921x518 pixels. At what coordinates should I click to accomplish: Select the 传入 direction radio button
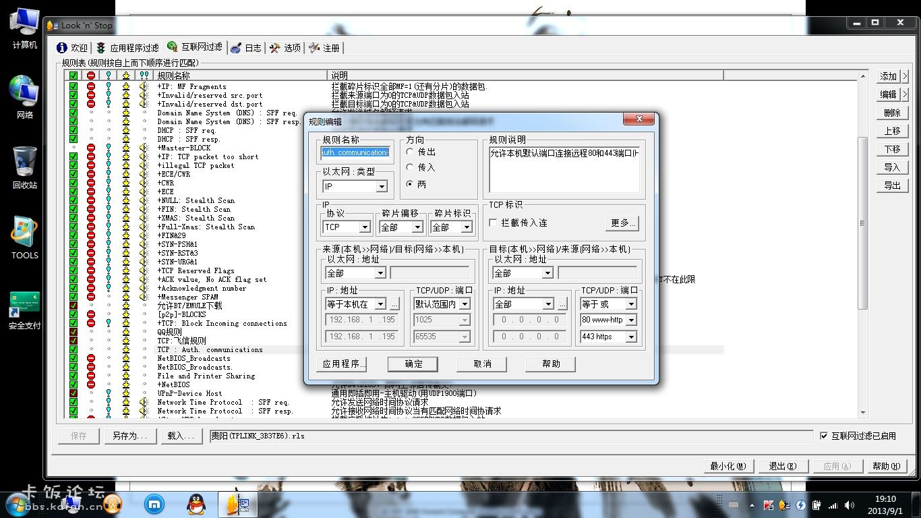click(409, 167)
